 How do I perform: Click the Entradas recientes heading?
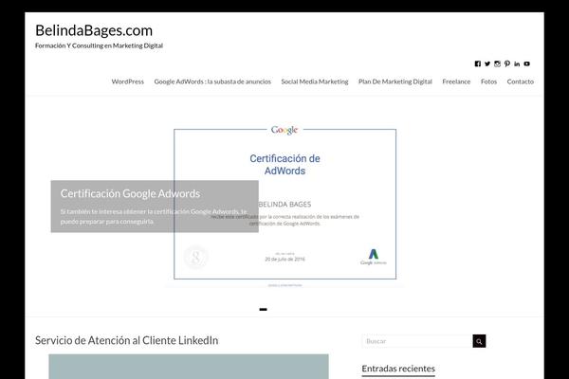tap(398, 369)
